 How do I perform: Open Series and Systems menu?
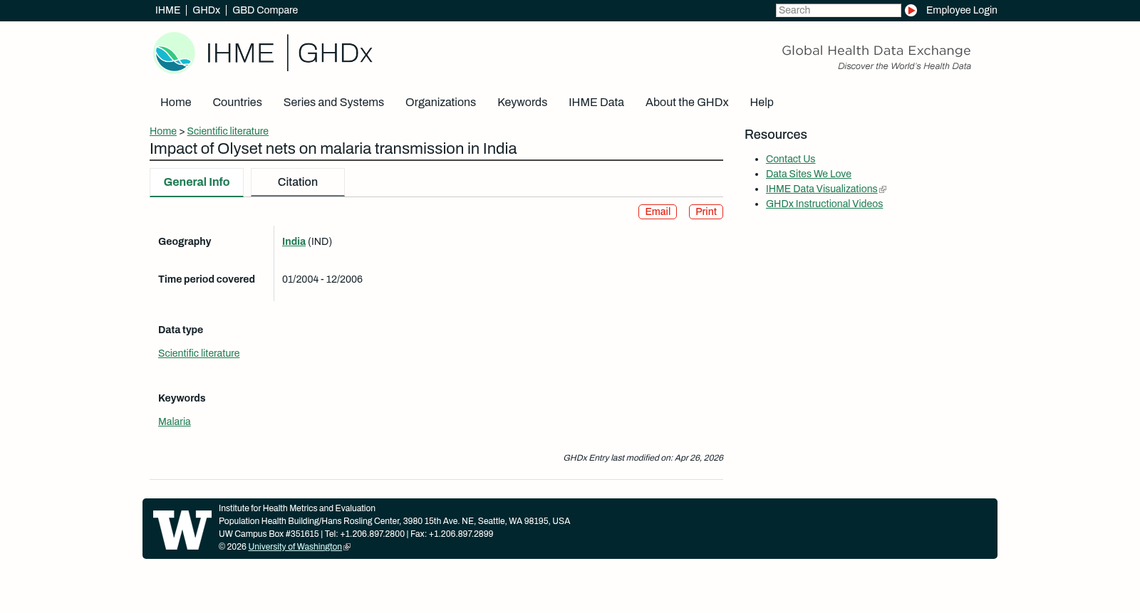[333, 103]
